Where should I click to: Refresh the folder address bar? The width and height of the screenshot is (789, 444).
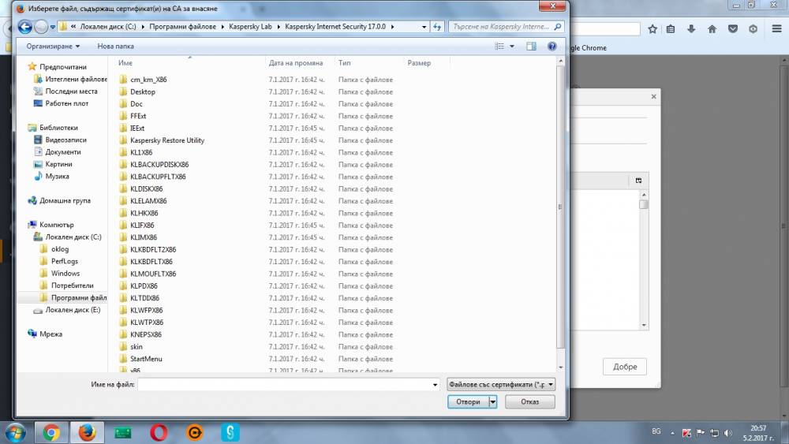coord(437,27)
